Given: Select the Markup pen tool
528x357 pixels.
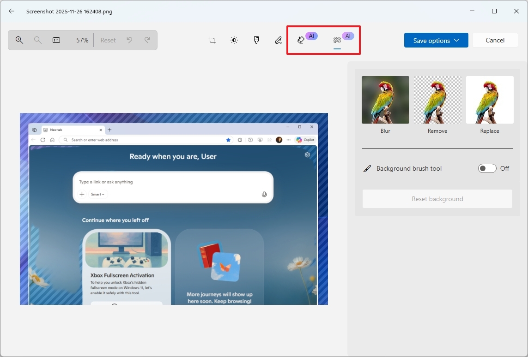Looking at the screenshot, I should coord(278,40).
